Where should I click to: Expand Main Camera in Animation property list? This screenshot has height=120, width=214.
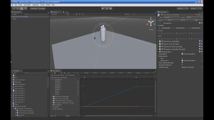pos(52,109)
